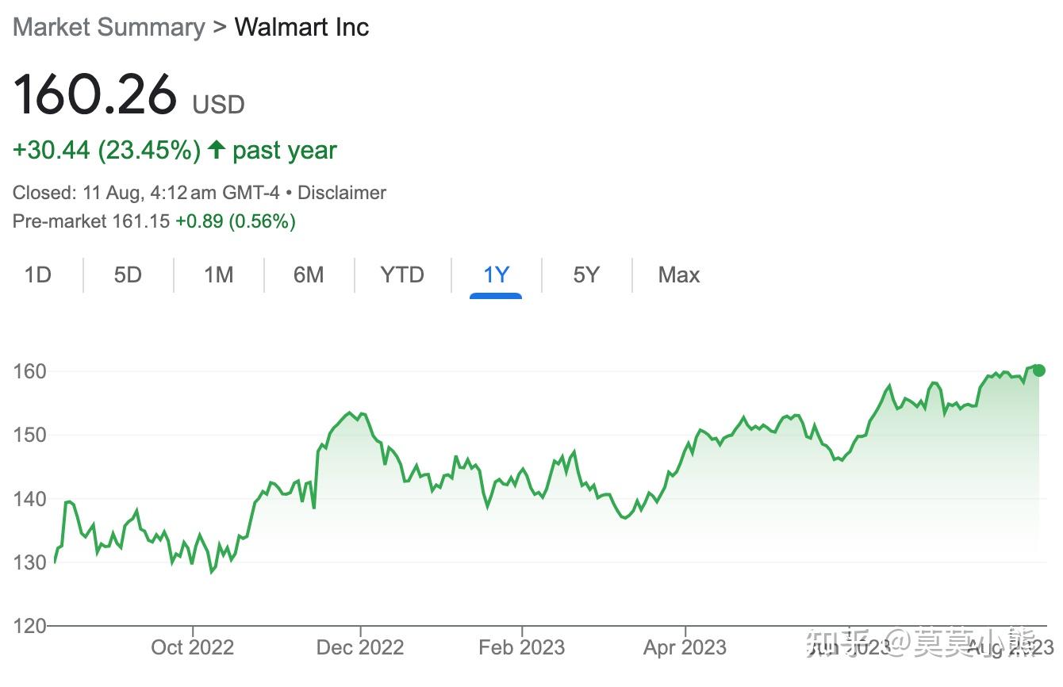Screen dimensions: 1063x687
Task: Click the Walmart Inc title
Action: pyautogui.click(x=301, y=27)
